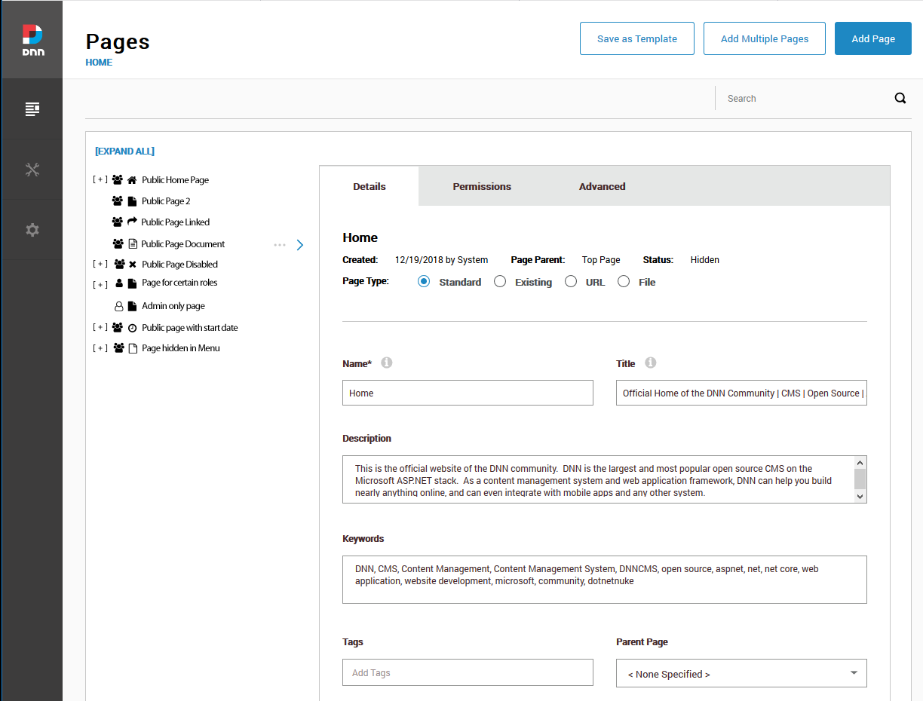The width and height of the screenshot is (923, 701).
Task: Click the X icon of Public Page Disabled
Action: (x=133, y=265)
